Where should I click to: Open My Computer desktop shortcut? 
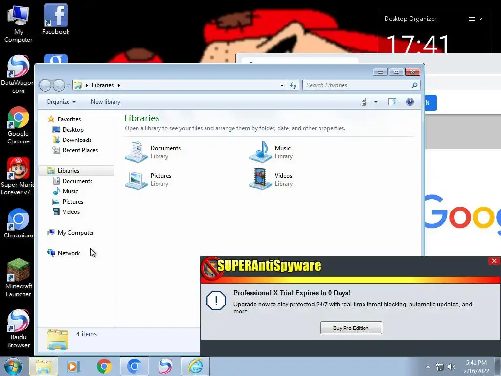(18, 23)
